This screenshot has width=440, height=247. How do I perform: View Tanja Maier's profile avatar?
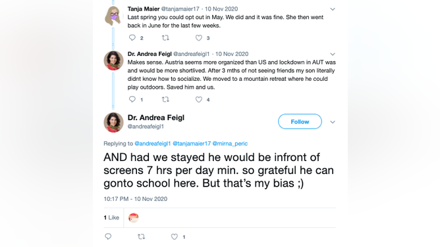coord(113,16)
